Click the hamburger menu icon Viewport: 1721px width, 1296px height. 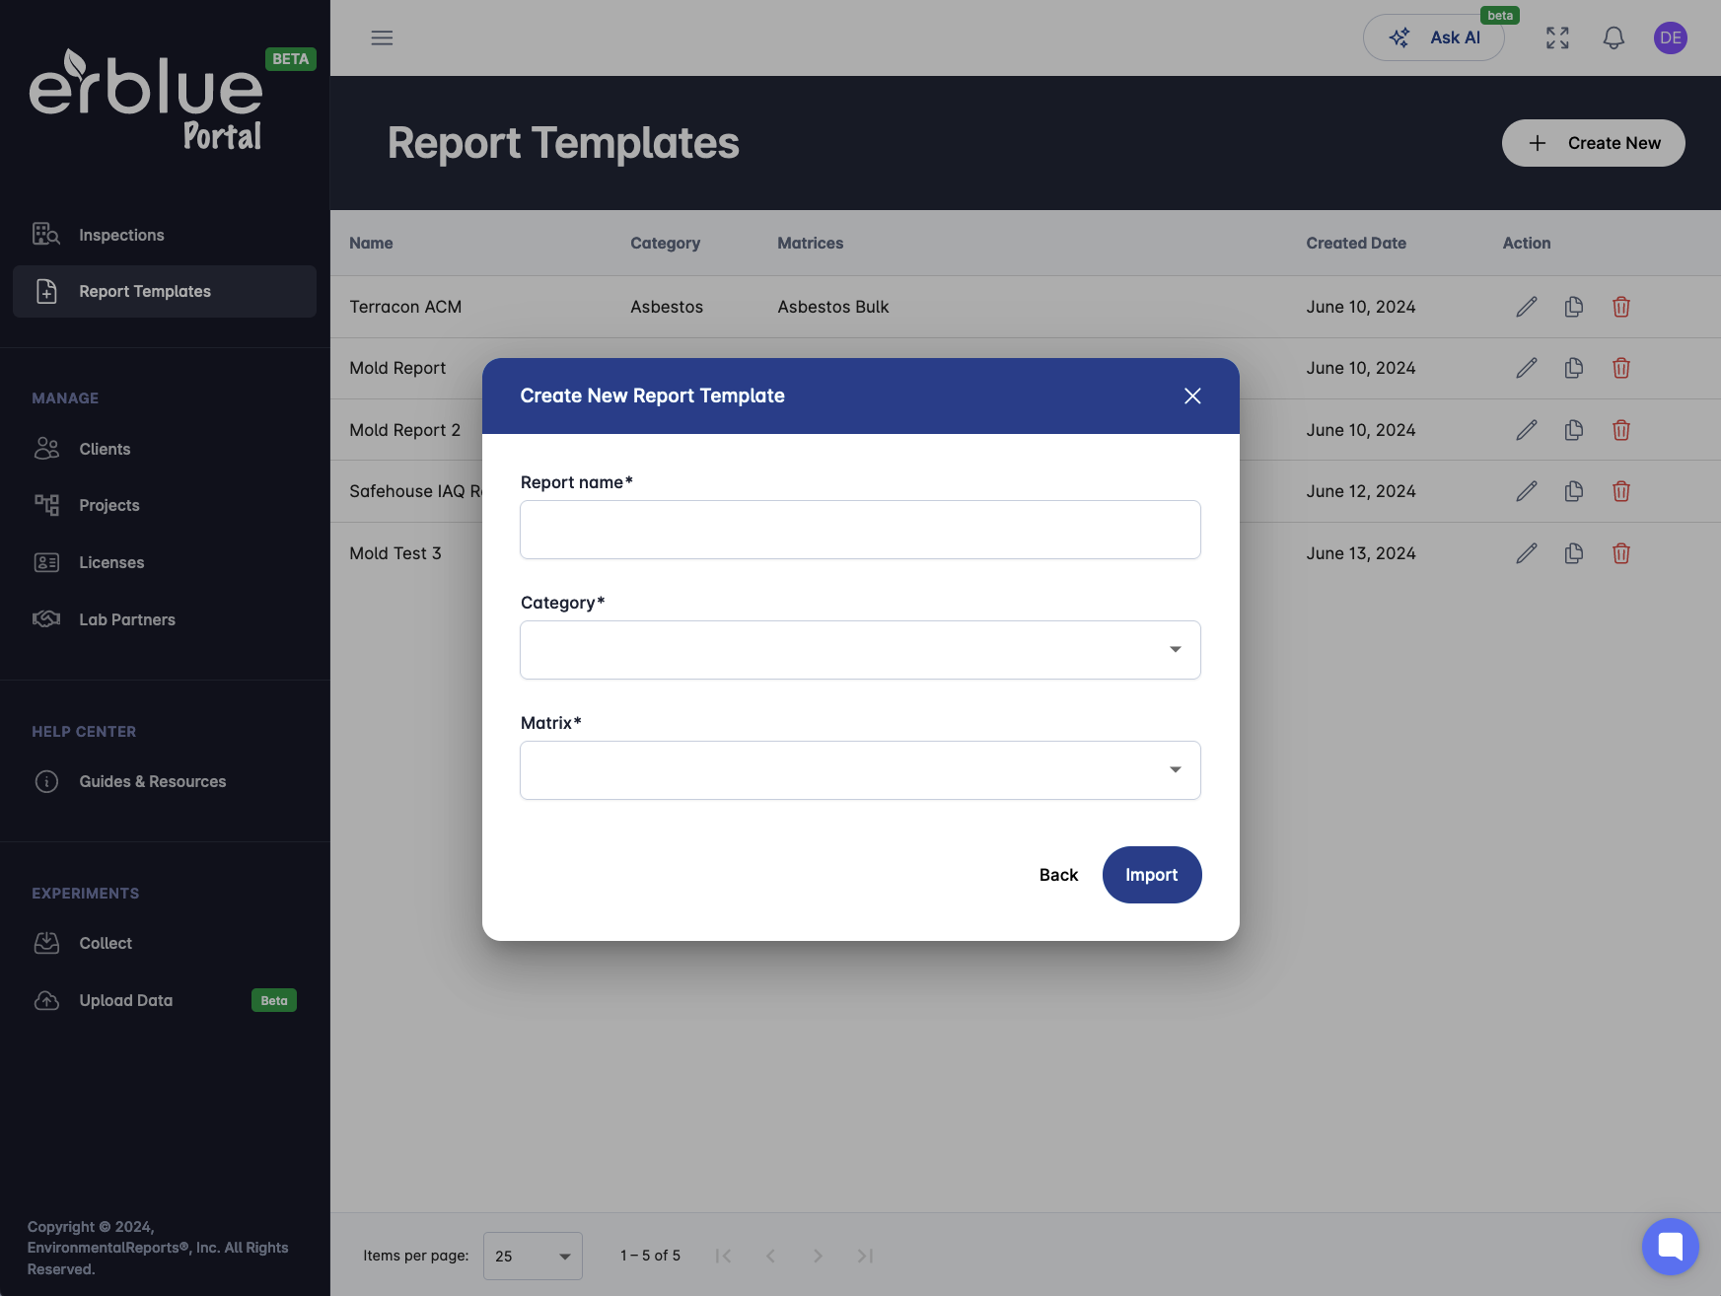point(382,37)
